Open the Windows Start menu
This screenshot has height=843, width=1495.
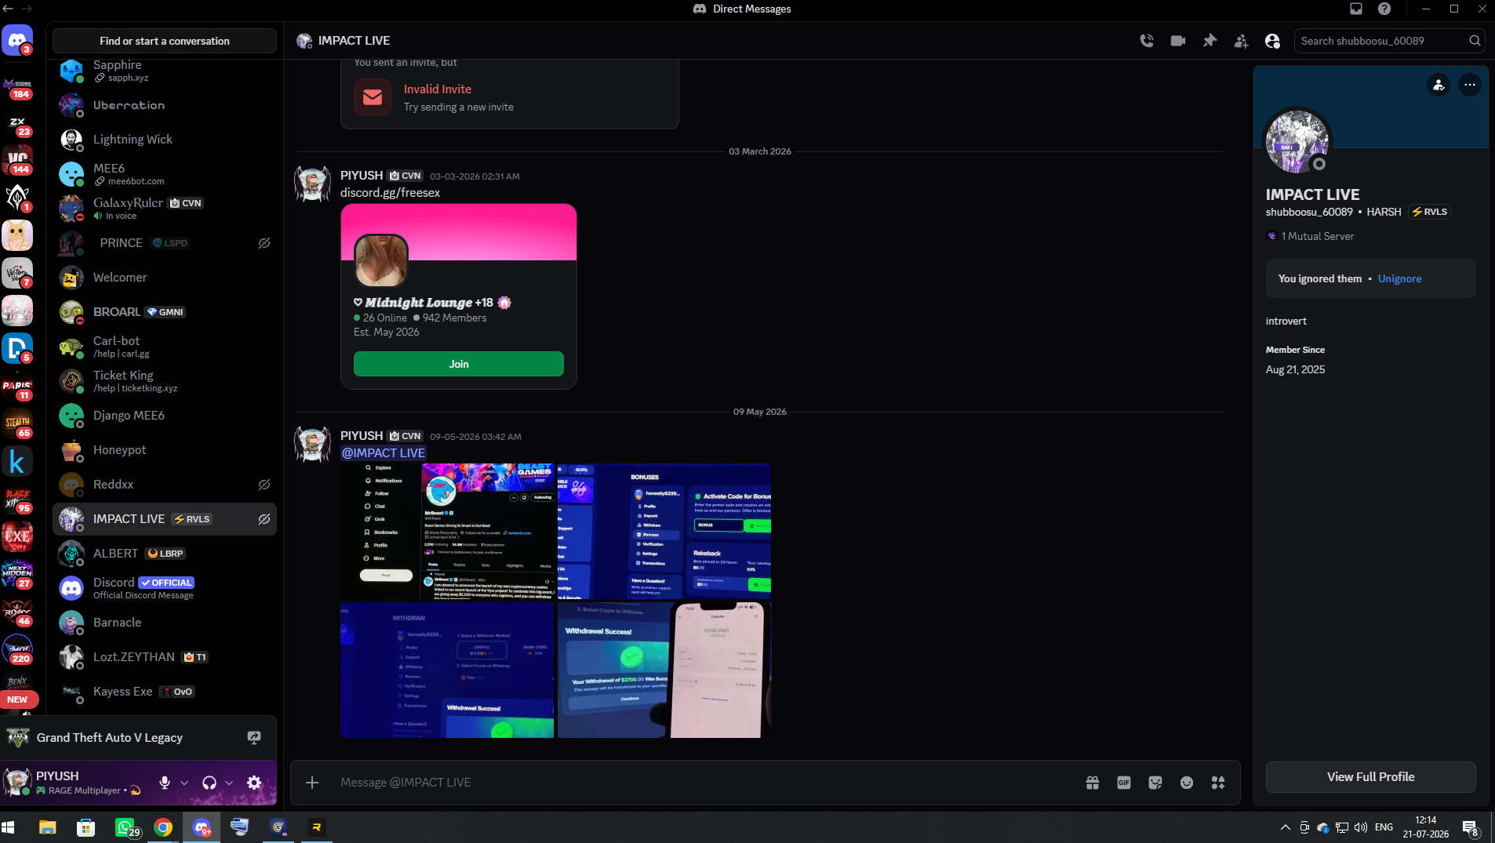(x=9, y=827)
